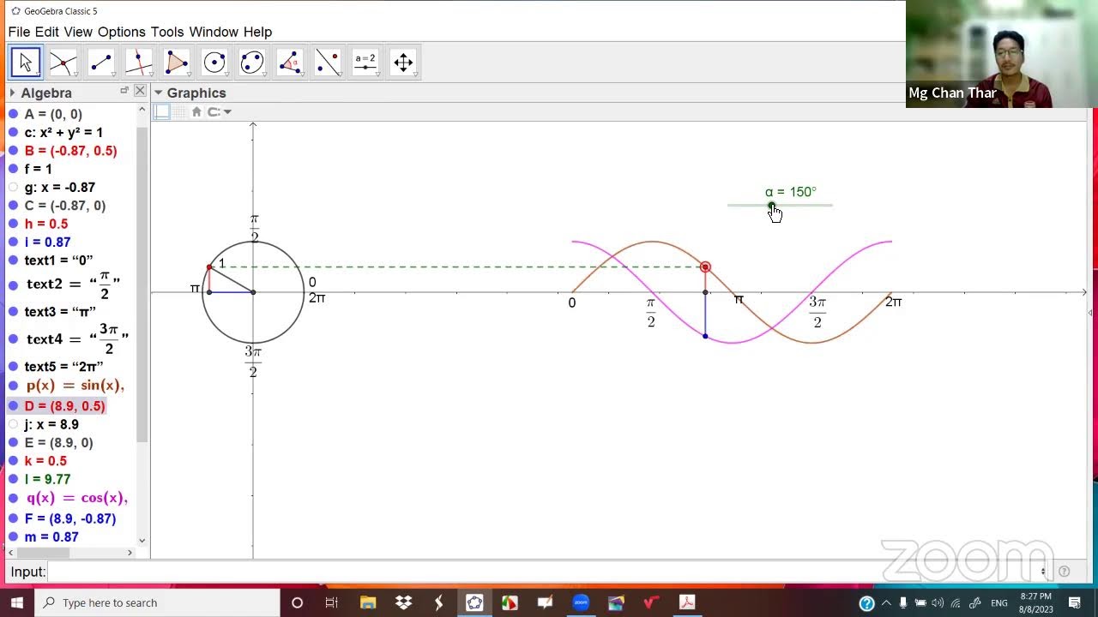Open input bar help icon
The height and width of the screenshot is (617, 1098).
pyautogui.click(x=1064, y=572)
